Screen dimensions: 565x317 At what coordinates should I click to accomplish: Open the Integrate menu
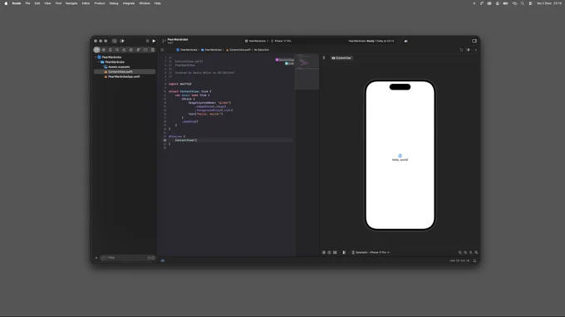129,3
